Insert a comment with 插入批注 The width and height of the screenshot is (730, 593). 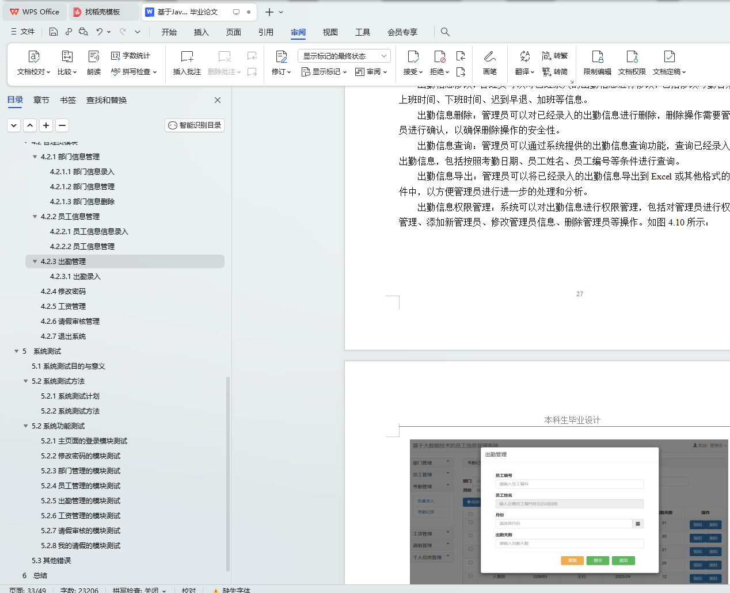pos(187,63)
